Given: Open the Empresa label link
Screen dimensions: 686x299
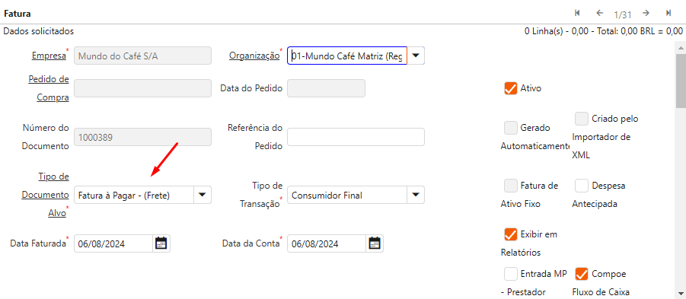Looking at the screenshot, I should coord(49,56).
